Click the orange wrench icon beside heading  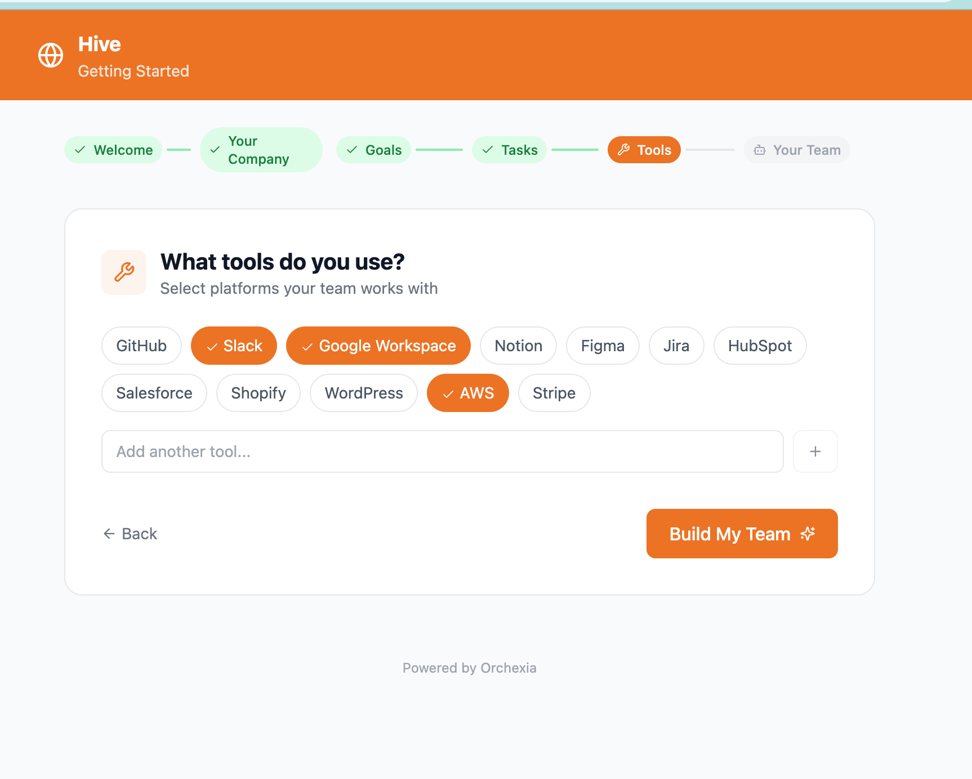pos(124,272)
